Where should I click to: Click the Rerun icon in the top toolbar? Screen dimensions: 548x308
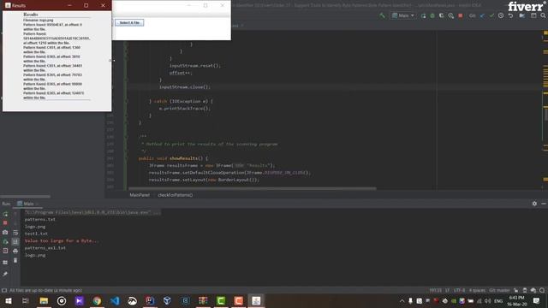pos(423,15)
